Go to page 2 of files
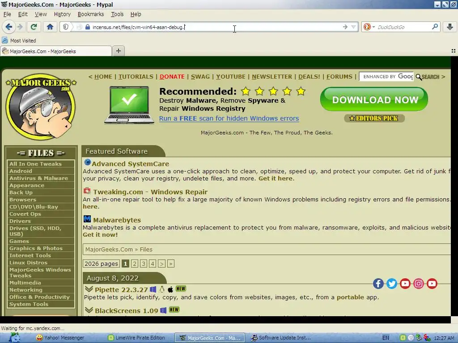This screenshot has height=343, width=458. (134, 264)
